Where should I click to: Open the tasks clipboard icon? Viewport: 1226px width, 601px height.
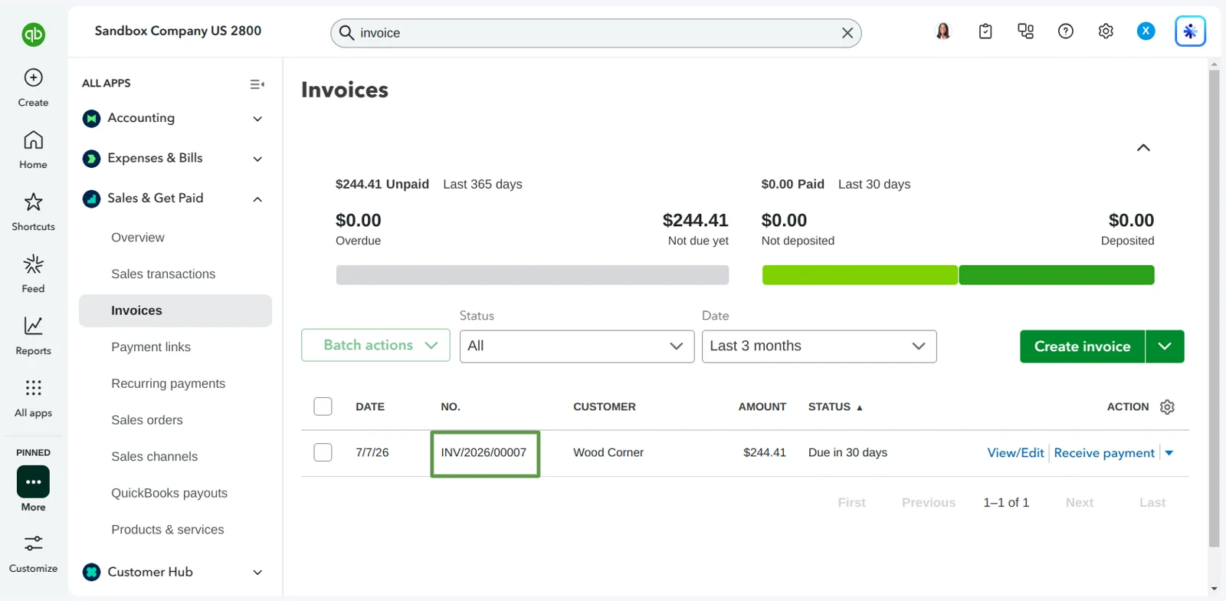pos(985,31)
